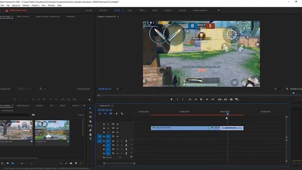
Task: Toggle Snap in timeline
Action: tap(105, 114)
